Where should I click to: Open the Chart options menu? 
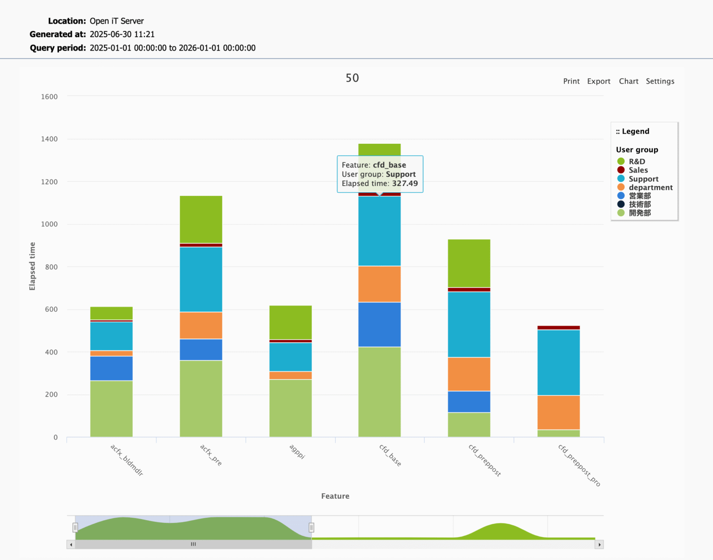[629, 81]
